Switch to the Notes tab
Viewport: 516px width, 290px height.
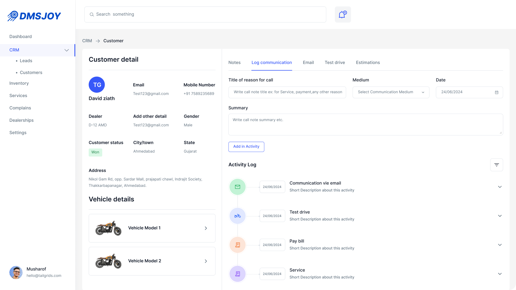tap(234, 62)
